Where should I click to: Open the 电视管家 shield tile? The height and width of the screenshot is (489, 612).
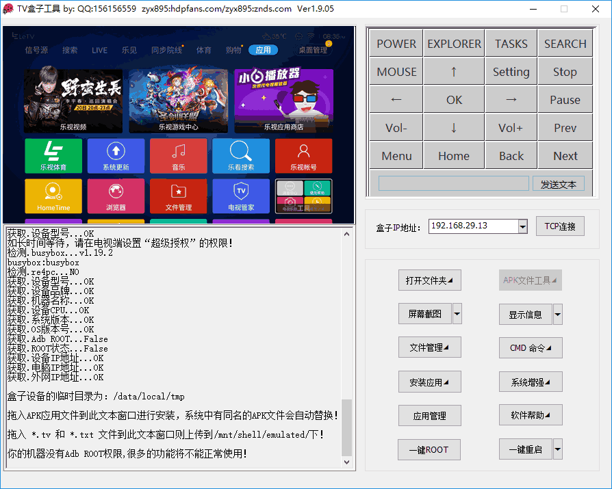pos(241,196)
